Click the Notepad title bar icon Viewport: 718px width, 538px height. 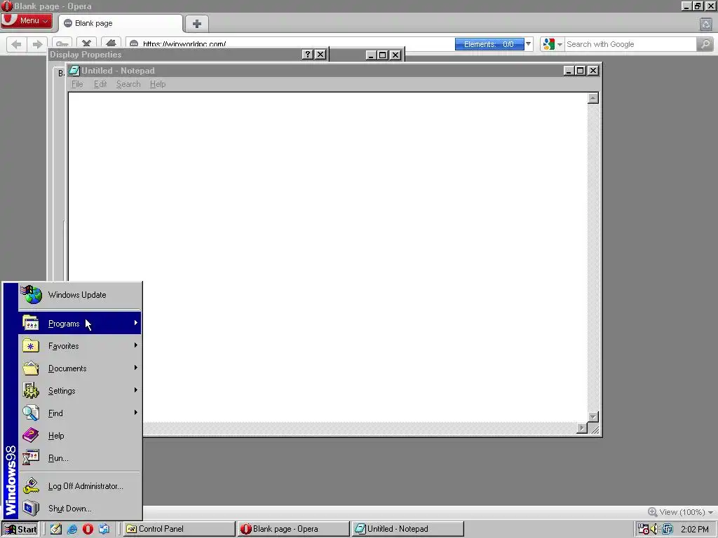74,71
